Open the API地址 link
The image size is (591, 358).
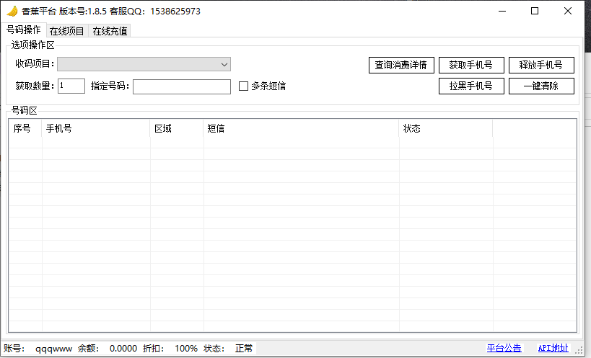tap(553, 348)
